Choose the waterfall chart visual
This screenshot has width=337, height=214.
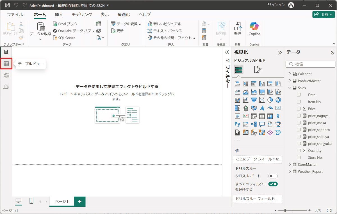pos(245,100)
